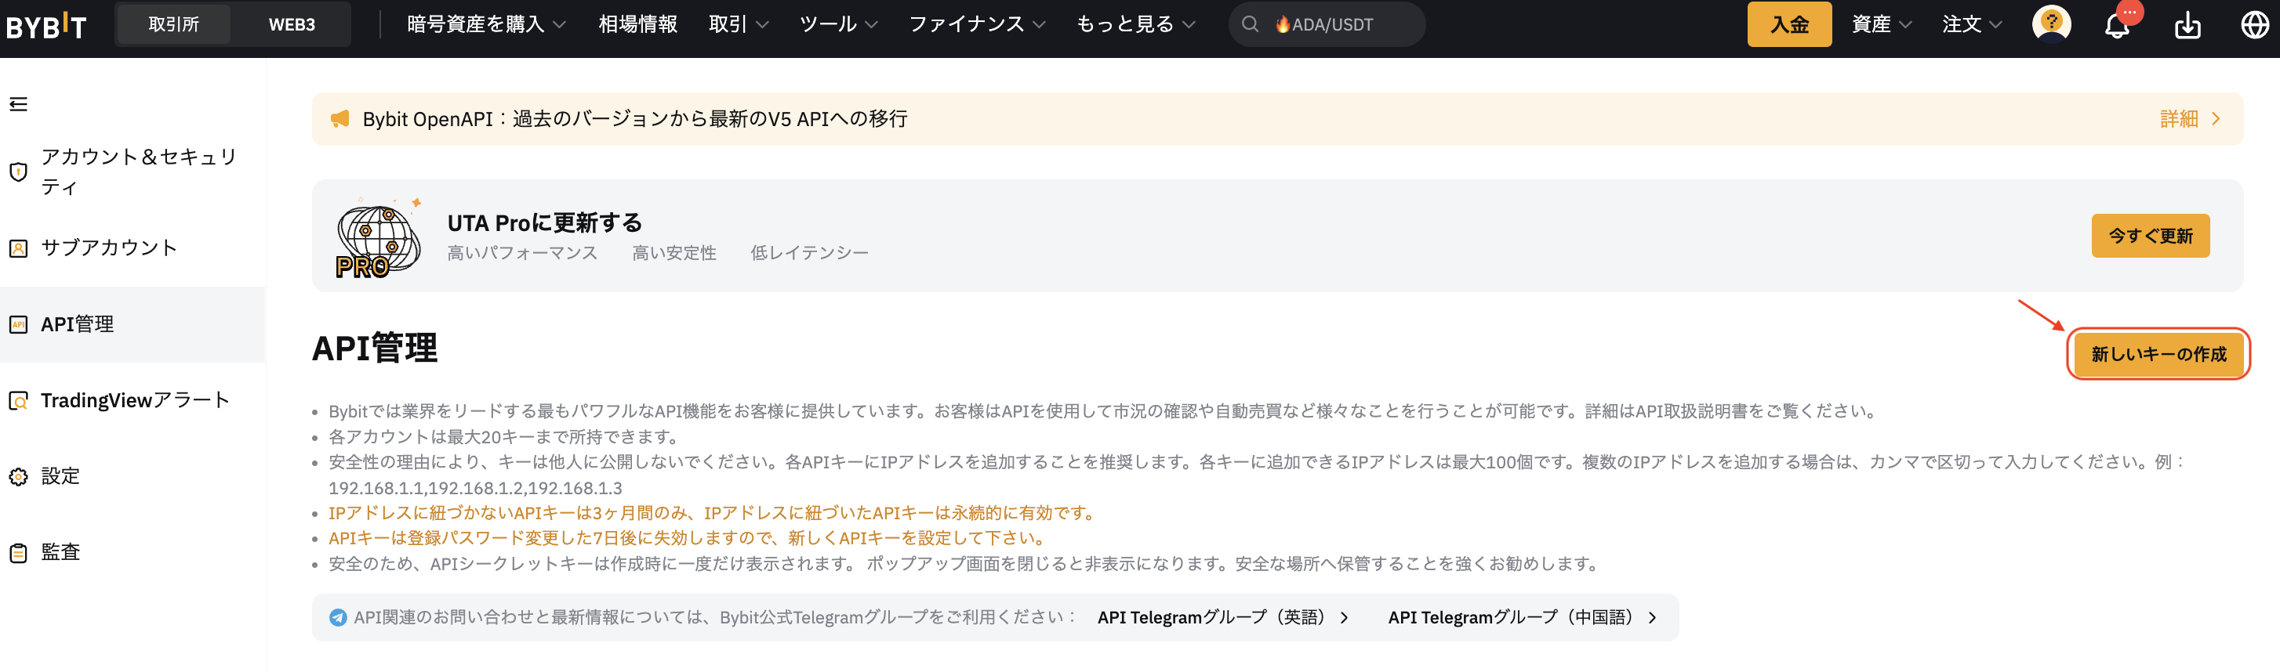Click the Telegram paper-plane icon
Image resolution: width=2280 pixels, height=672 pixels.
click(338, 617)
